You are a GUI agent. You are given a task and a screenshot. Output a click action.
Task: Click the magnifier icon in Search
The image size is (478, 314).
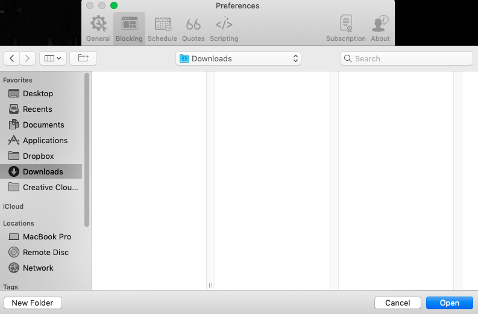(x=348, y=58)
